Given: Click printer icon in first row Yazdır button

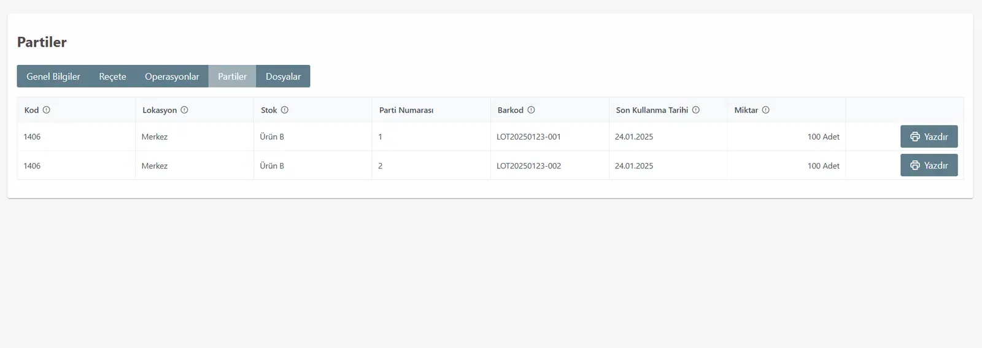Looking at the screenshot, I should pos(915,137).
